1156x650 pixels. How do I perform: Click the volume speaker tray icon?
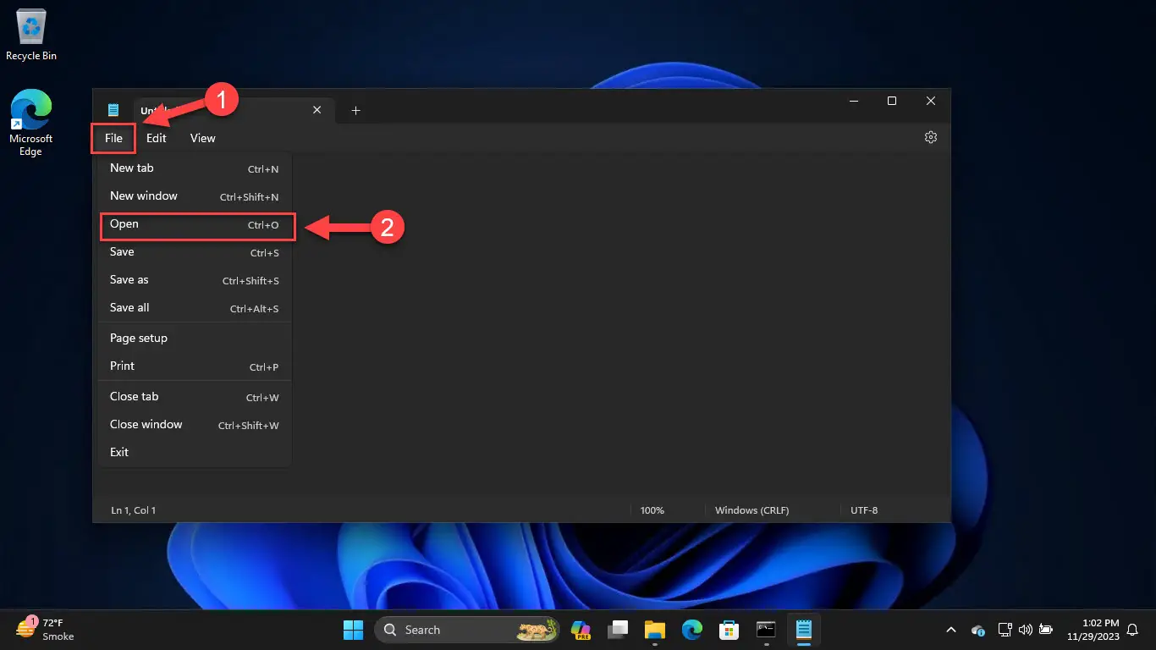1025,630
